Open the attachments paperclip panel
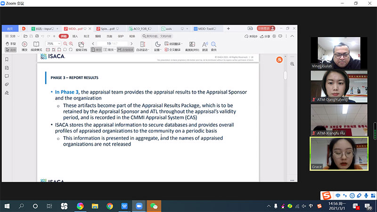This screenshot has width=377, height=212. click(x=7, y=84)
